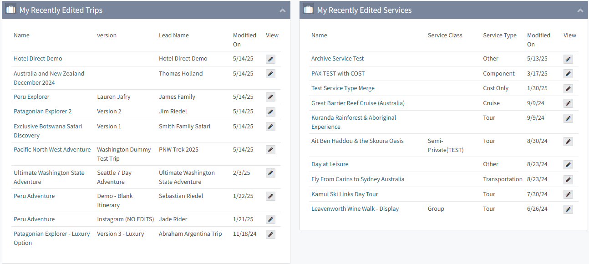Click pencil for Fly From Carins to Sydney
The image size is (589, 264).
568,180
